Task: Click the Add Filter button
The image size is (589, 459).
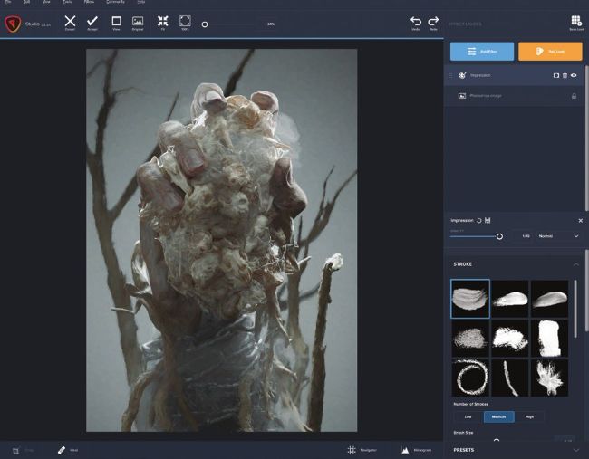Action: point(481,52)
